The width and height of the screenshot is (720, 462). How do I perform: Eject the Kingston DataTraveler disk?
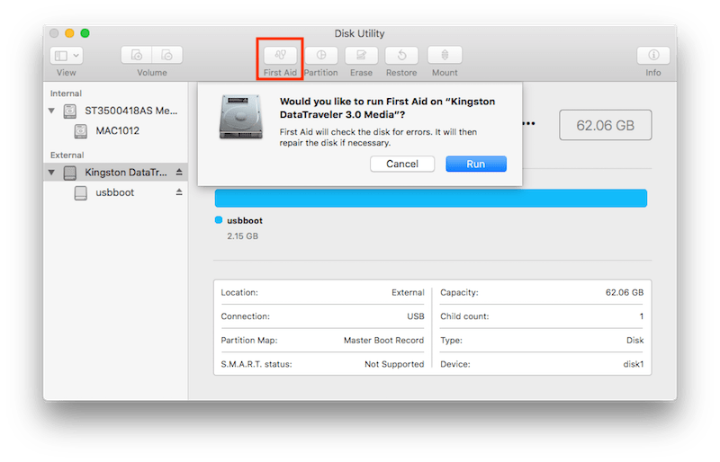point(179,172)
